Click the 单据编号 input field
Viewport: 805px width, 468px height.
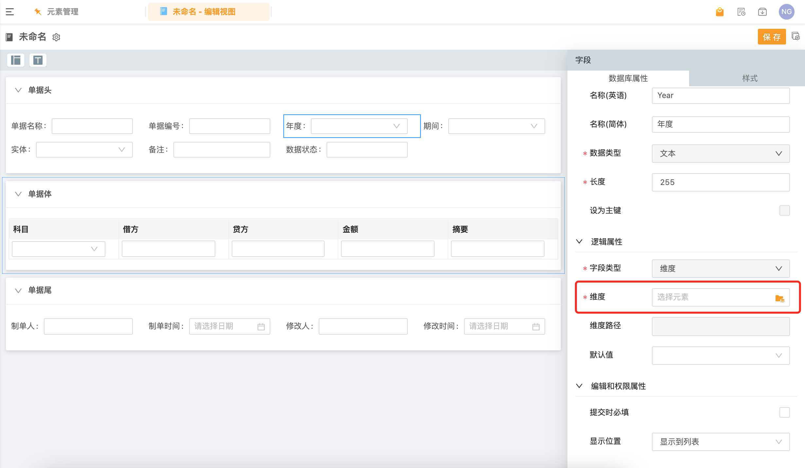pyautogui.click(x=229, y=126)
